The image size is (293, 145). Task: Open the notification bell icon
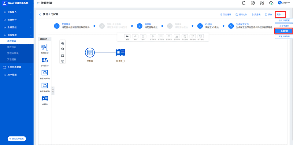point(244,3)
